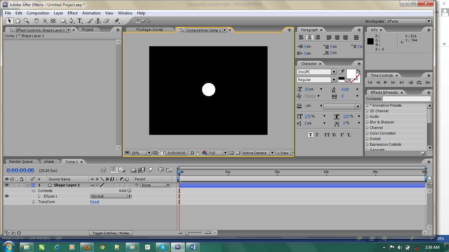Select the Pen tool
This screenshot has height=252, width=449.
(72, 21)
